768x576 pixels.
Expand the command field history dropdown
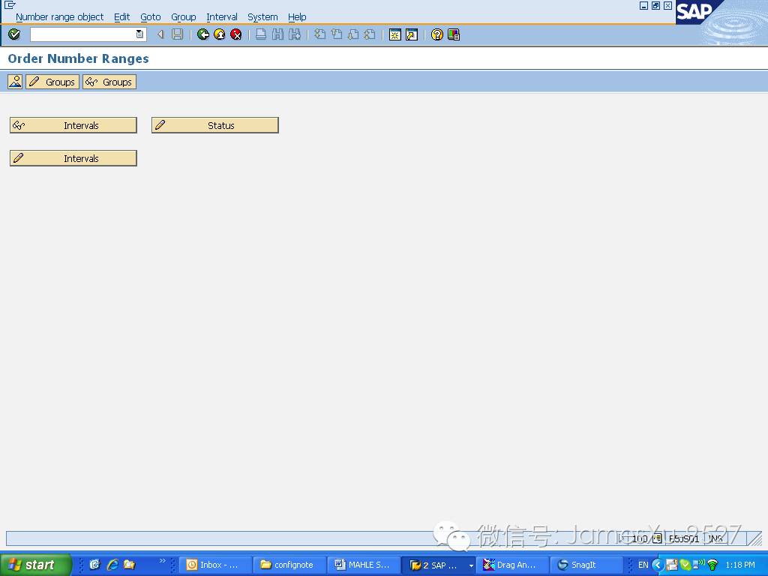139,34
